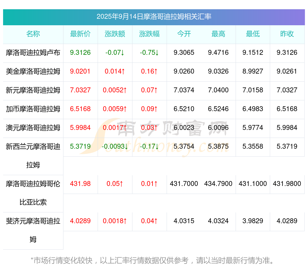The image size is (308, 270).
Task: Click the 名称 column header
Action: click(x=33, y=34)
